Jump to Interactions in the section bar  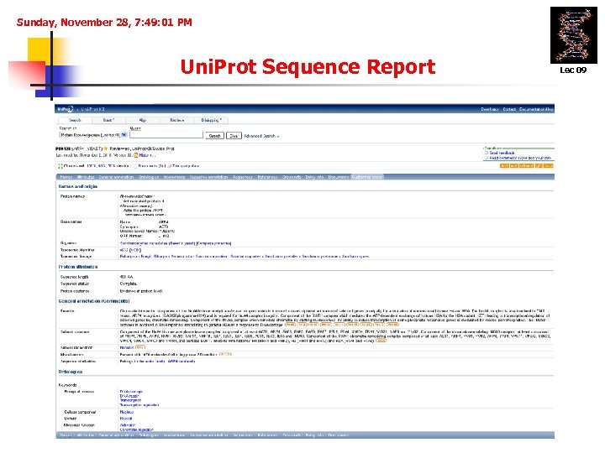[174, 177]
